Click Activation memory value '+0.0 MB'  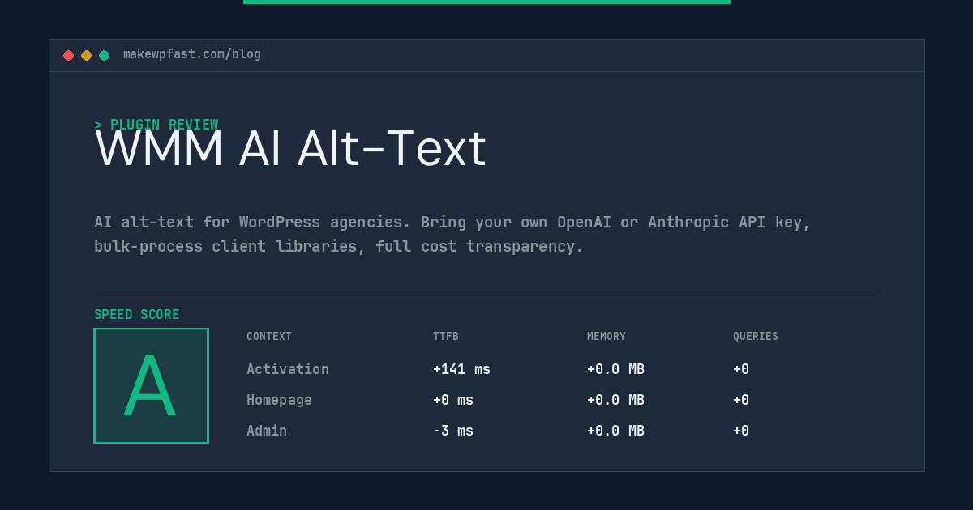pyautogui.click(x=615, y=369)
